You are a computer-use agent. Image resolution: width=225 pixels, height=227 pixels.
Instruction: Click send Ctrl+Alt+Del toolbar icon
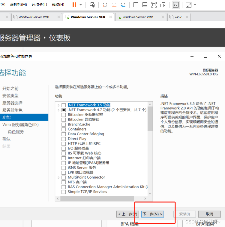tap(92, 5)
